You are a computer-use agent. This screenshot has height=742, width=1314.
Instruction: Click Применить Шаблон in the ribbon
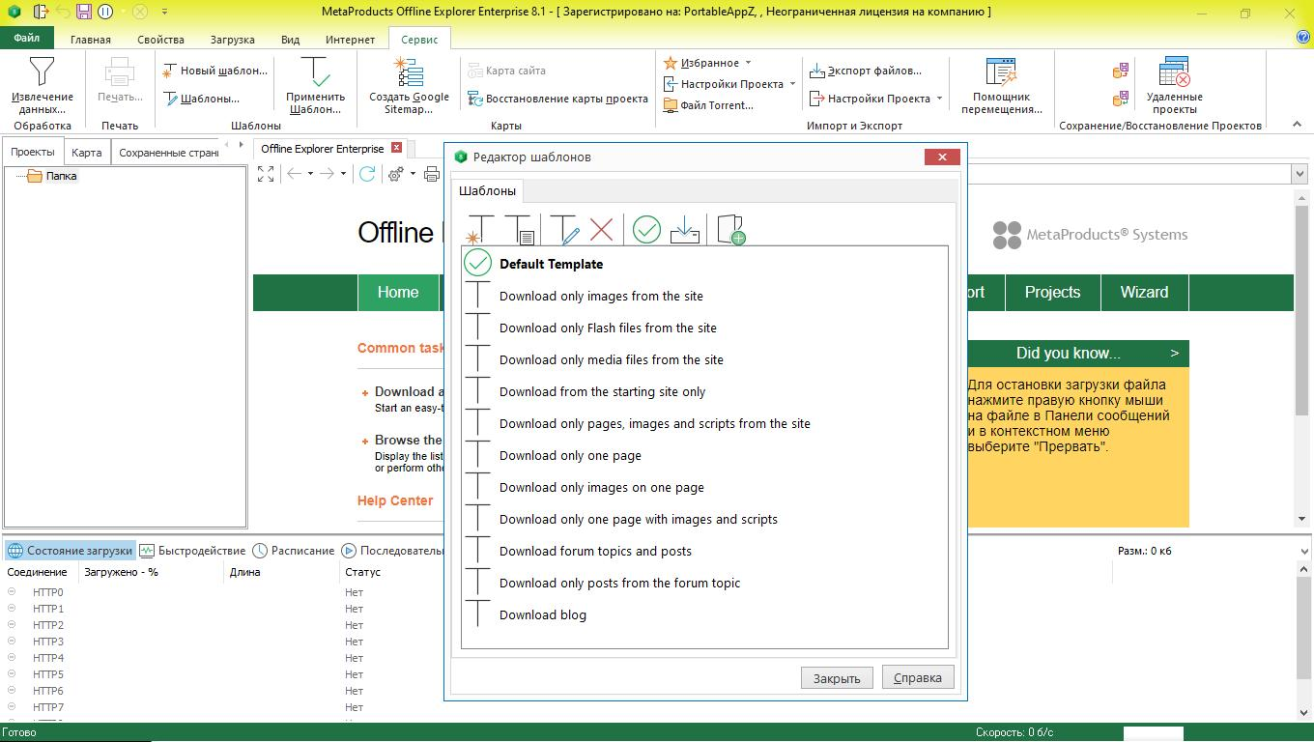pyautogui.click(x=315, y=85)
